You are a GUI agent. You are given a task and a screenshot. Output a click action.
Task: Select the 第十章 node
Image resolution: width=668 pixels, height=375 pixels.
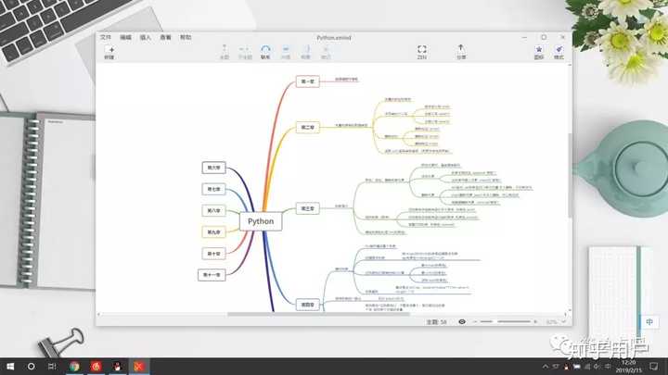214,254
